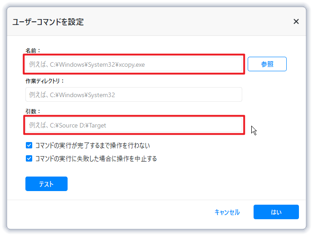Close the ユーザーコマンドを設定 dialog with X
Screen dimensions: 313x236
296,21
